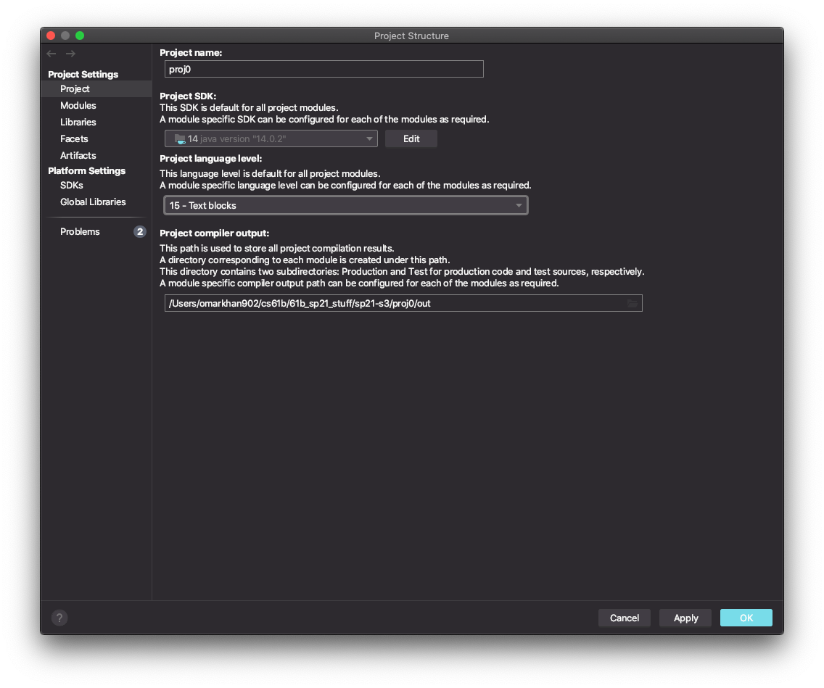Image resolution: width=824 pixels, height=688 pixels.
Task: Cancel the Project Structure dialog
Action: [624, 618]
